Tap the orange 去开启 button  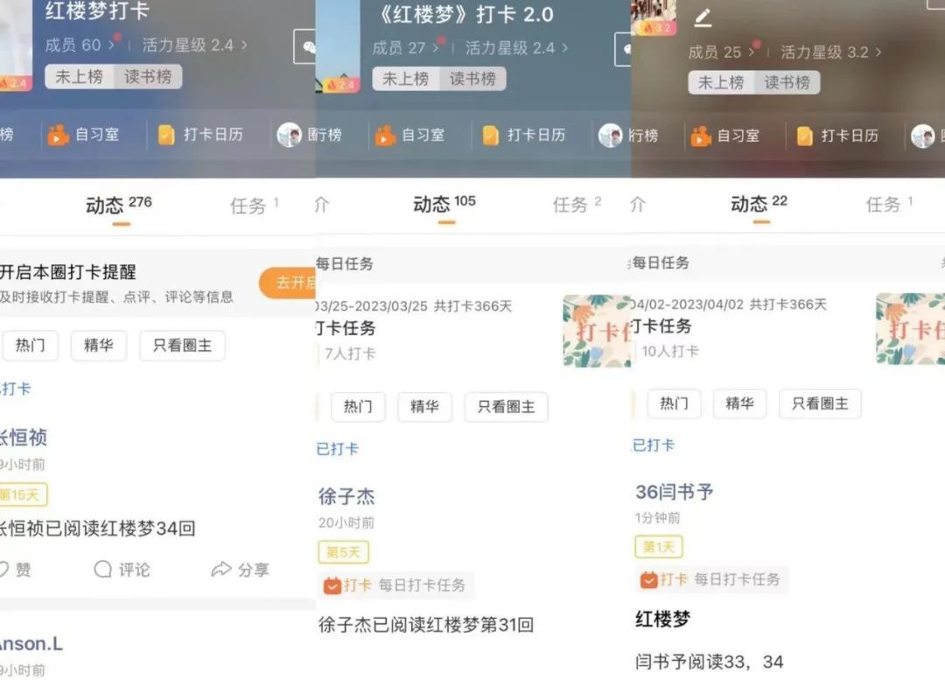[288, 282]
